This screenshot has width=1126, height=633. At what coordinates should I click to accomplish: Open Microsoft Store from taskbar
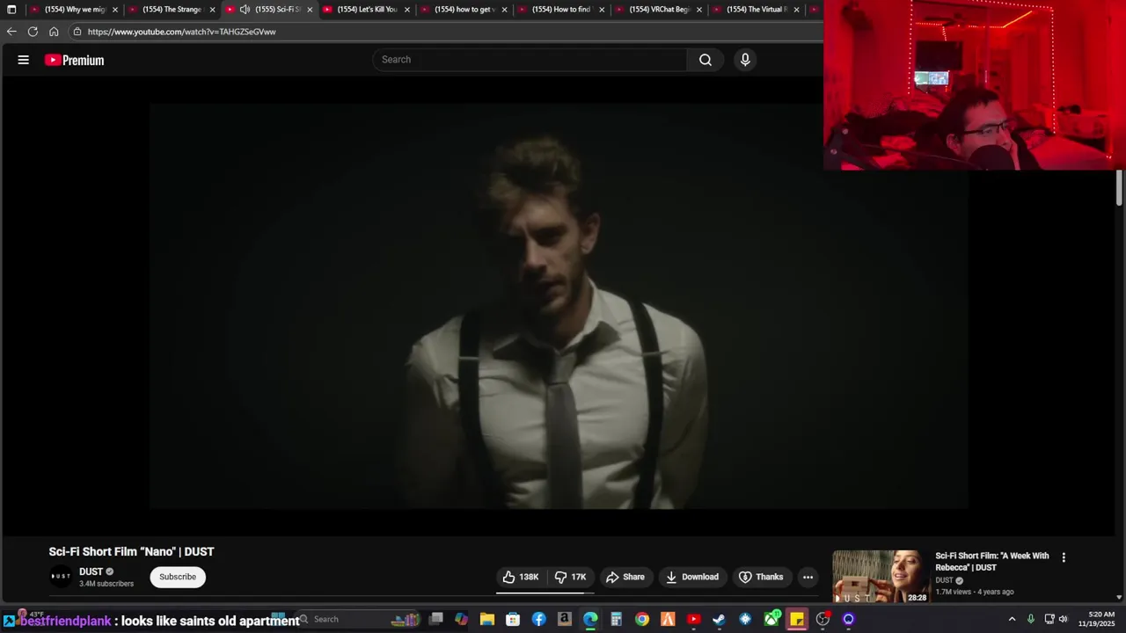(513, 619)
